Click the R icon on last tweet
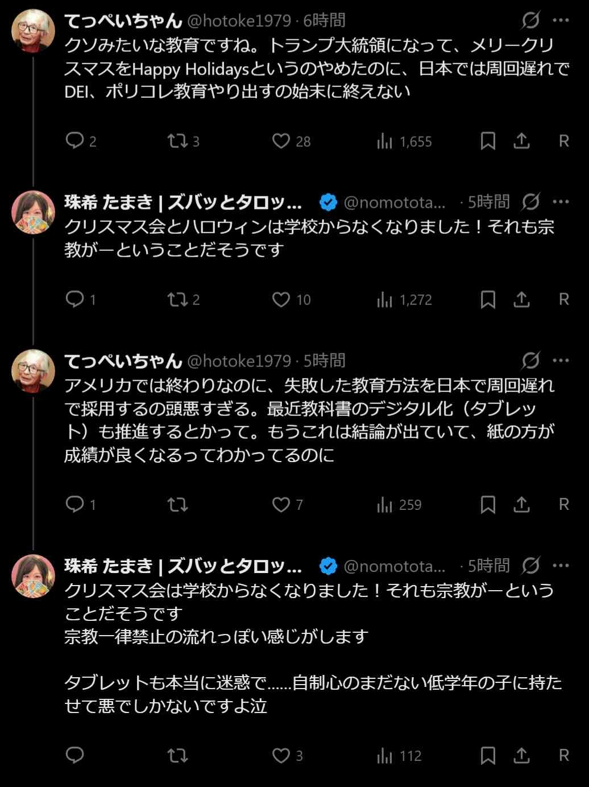Screen dimensions: 589x787 563,755
